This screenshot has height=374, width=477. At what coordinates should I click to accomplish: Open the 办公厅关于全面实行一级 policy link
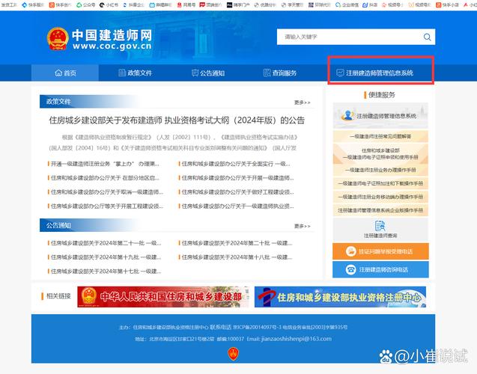point(234,164)
